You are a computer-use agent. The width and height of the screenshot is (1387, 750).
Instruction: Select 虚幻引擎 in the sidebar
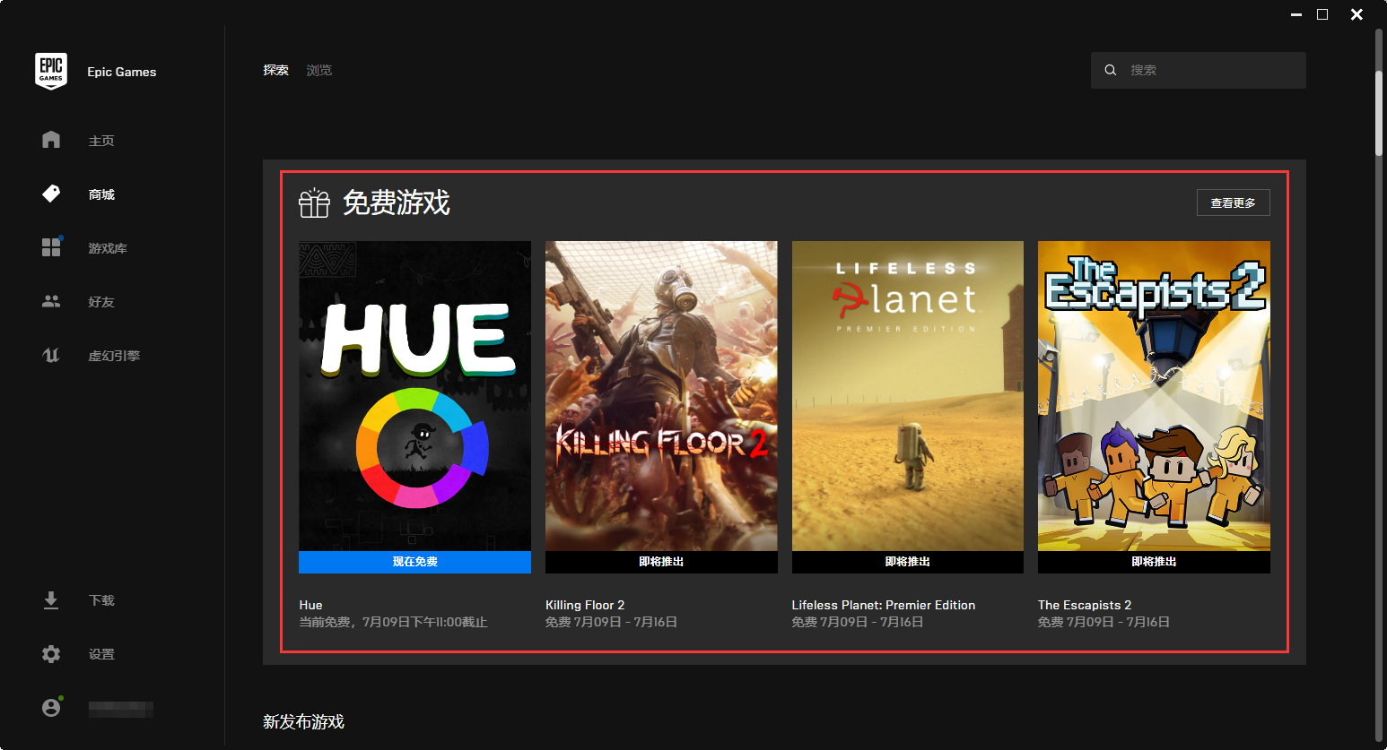(114, 356)
